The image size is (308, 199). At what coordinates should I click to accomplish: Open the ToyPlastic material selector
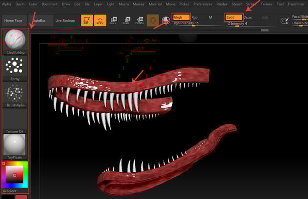[x=16, y=146]
